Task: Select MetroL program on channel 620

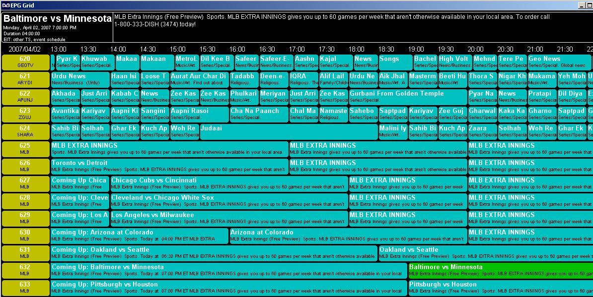Action: [x=187, y=62]
